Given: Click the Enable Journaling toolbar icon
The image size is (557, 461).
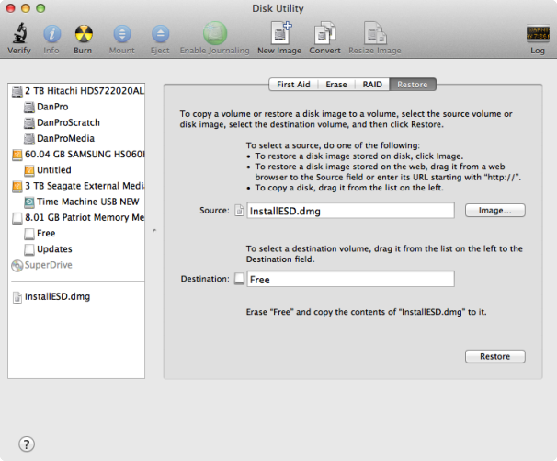Looking at the screenshot, I should click(x=215, y=33).
